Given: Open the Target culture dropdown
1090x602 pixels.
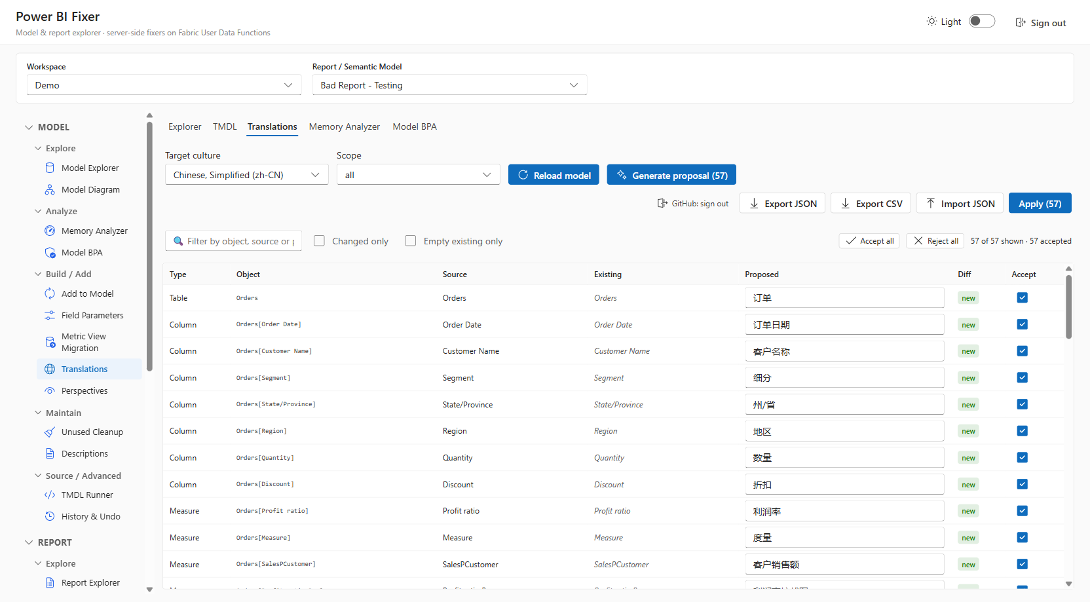Looking at the screenshot, I should coord(246,175).
